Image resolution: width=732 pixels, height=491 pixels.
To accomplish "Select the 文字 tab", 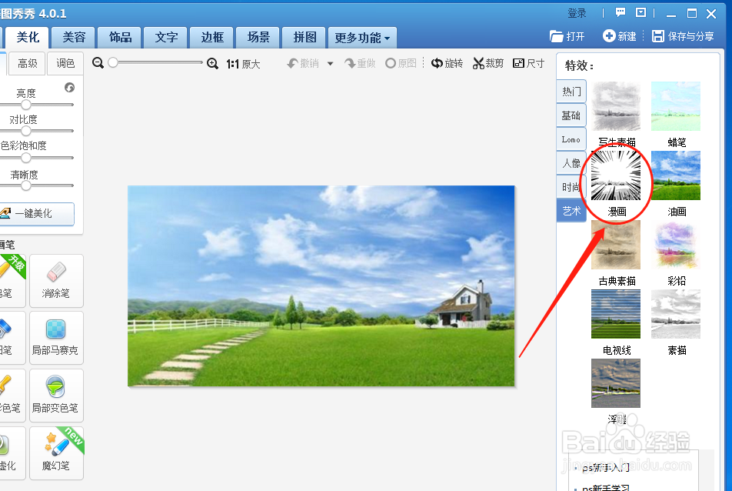I will pyautogui.click(x=166, y=38).
